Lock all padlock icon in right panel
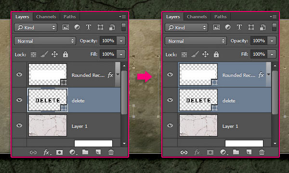The height and width of the screenshot is (173, 289). tap(216, 54)
